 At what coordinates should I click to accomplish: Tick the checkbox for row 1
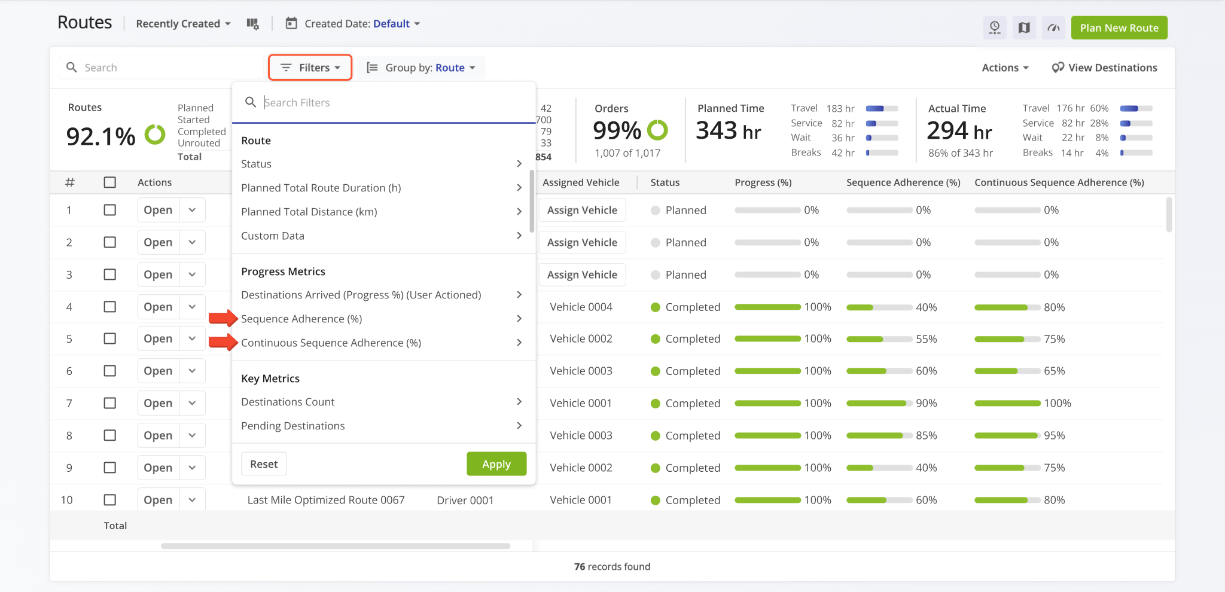coord(109,210)
